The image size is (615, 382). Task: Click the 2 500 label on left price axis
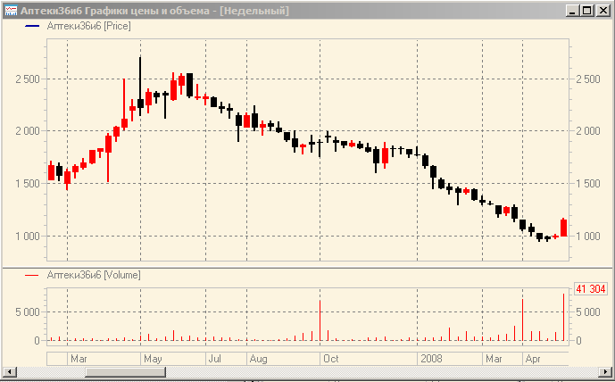pyautogui.click(x=28, y=79)
